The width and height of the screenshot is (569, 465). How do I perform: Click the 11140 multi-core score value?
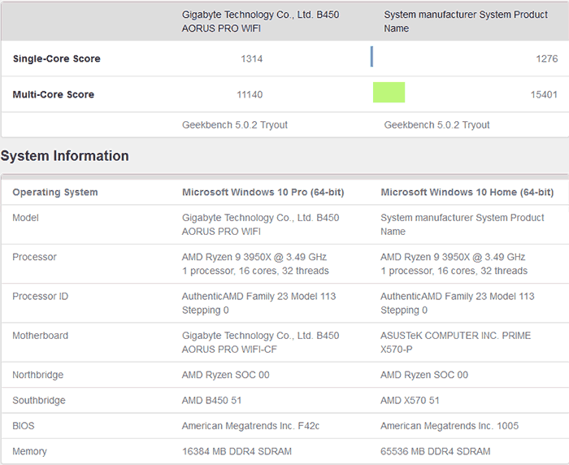[249, 94]
